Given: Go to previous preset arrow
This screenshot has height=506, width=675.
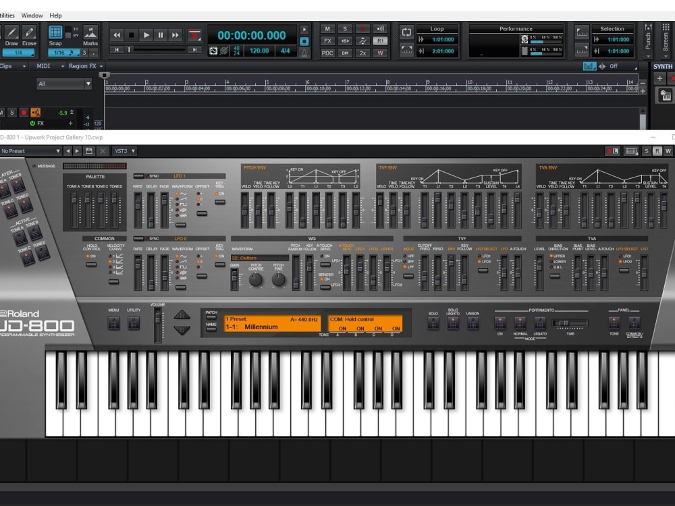Looking at the screenshot, I should point(67,151).
